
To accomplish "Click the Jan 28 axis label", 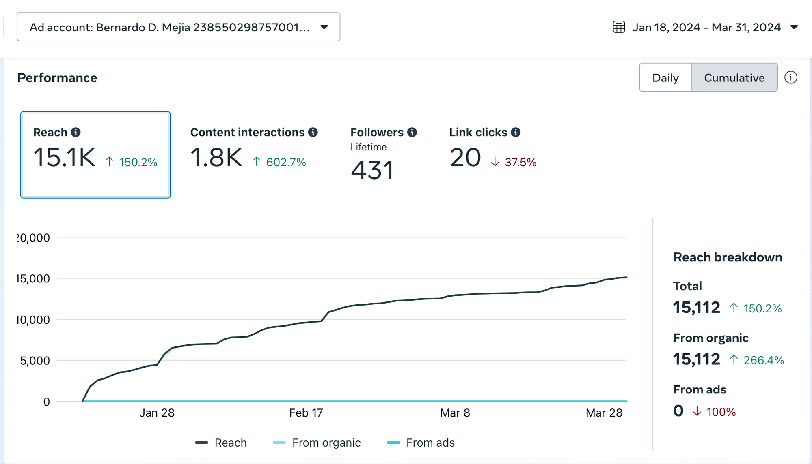I will [x=157, y=413].
